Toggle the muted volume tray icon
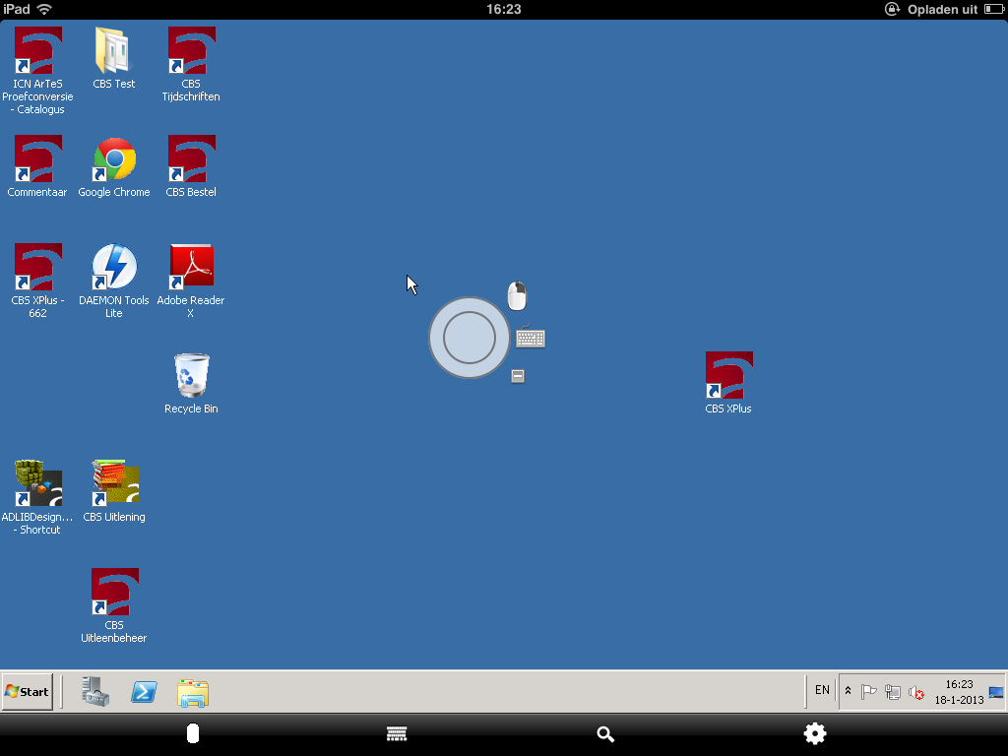Screen dimensions: 1008x756 pyautogui.click(x=916, y=692)
